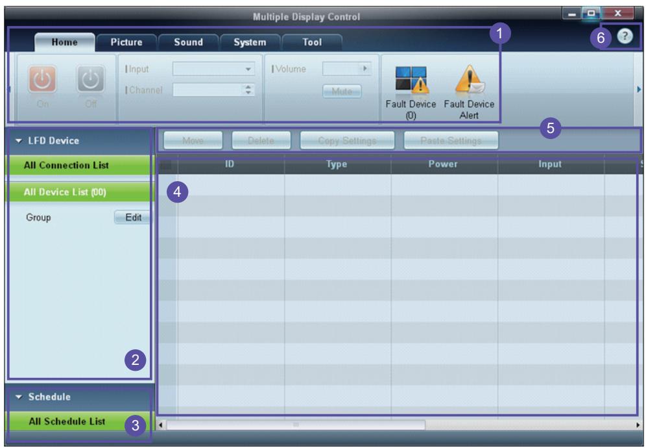Switch to the Picture tab

click(x=126, y=42)
